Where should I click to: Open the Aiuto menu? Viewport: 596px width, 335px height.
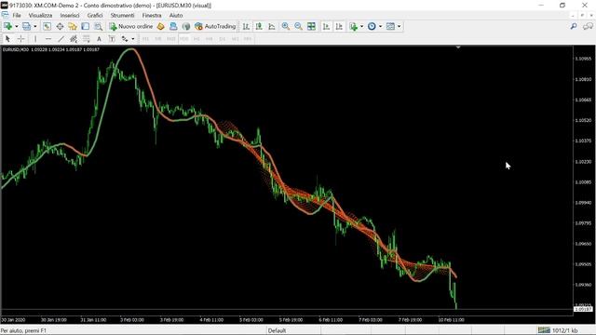(176, 15)
